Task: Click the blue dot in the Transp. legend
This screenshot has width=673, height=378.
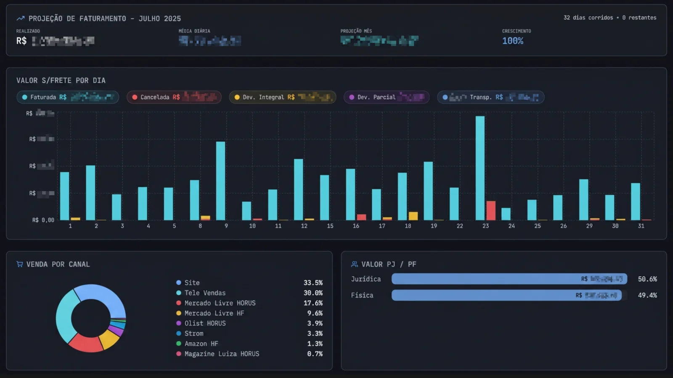Action: click(445, 97)
